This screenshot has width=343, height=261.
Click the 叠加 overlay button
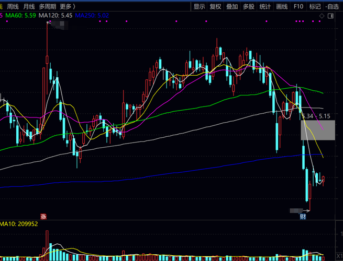232,7
